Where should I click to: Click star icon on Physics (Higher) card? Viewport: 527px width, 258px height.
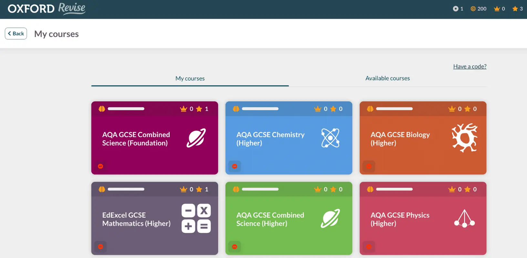click(x=467, y=189)
